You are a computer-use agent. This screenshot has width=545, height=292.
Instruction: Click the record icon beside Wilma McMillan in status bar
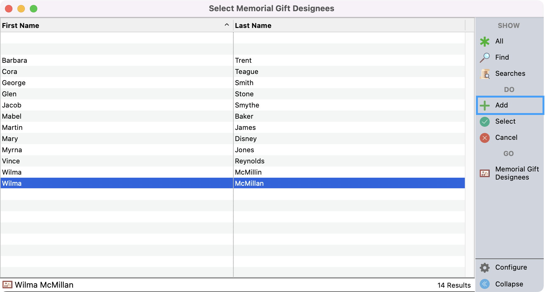7,285
